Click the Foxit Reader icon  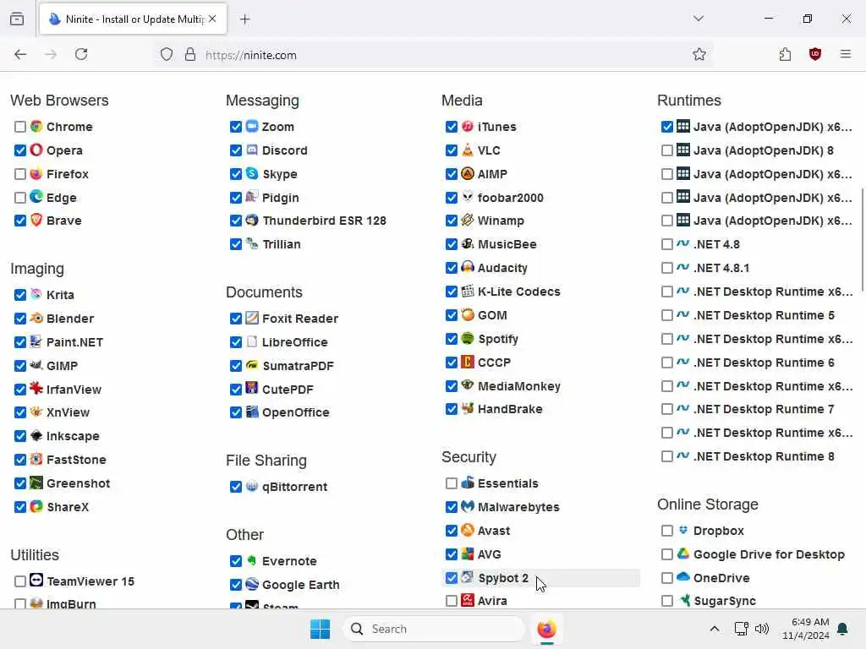(x=252, y=318)
